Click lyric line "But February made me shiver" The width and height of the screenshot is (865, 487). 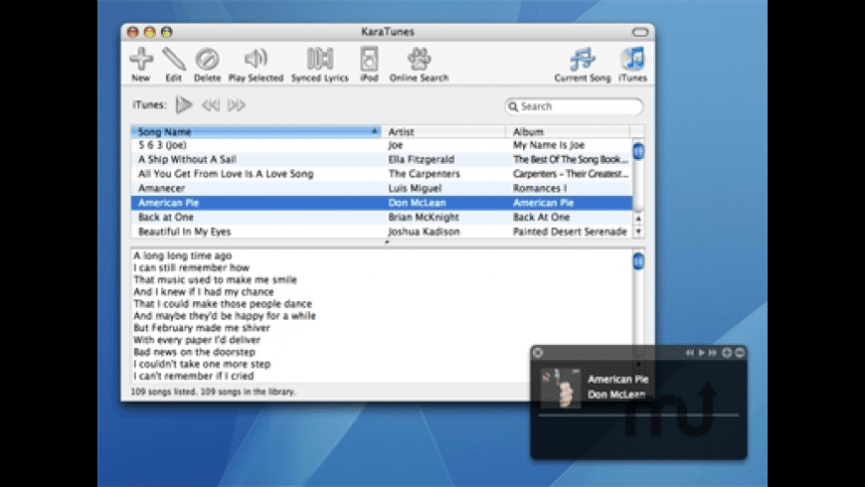pos(202,328)
